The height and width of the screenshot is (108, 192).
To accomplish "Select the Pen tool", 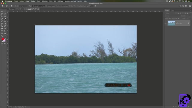I will click(5, 29).
